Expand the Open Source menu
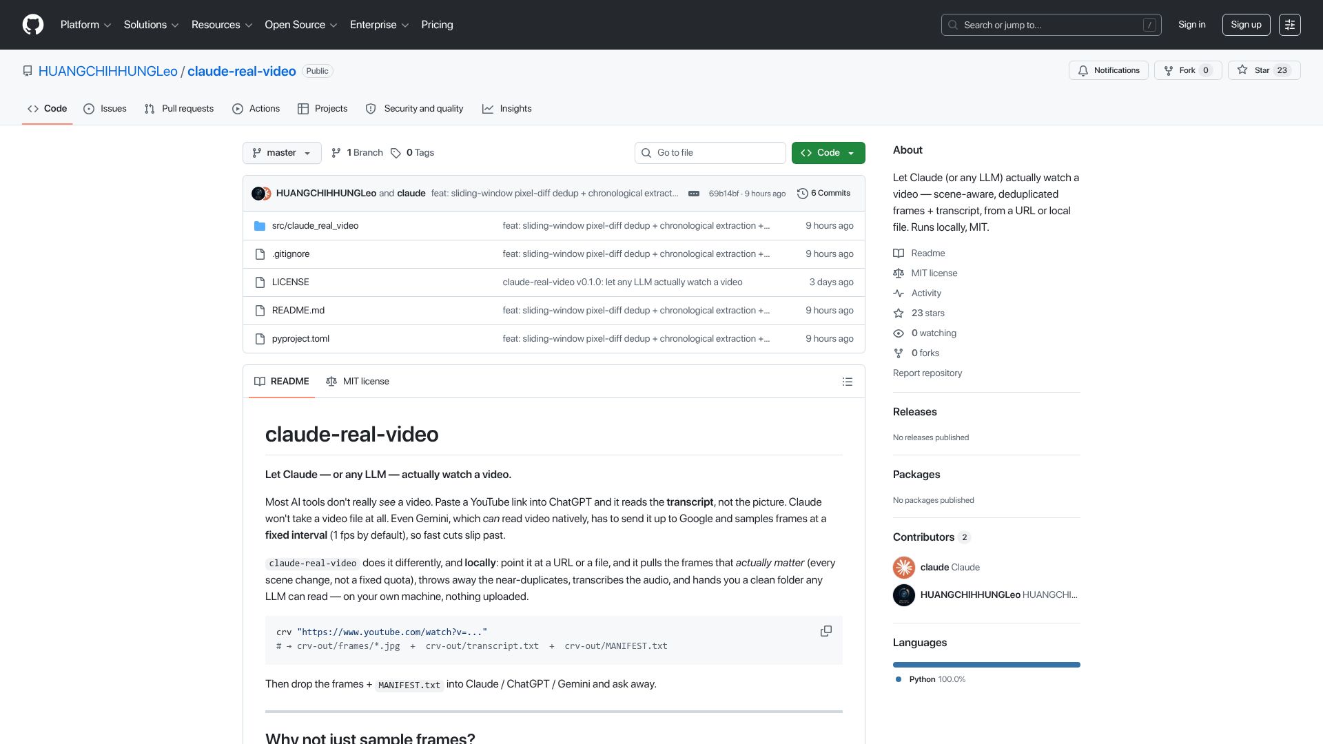This screenshot has height=744, width=1323. (x=301, y=25)
